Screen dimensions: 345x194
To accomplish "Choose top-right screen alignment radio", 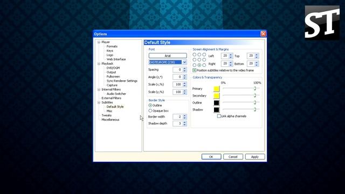I will pos(204,54).
